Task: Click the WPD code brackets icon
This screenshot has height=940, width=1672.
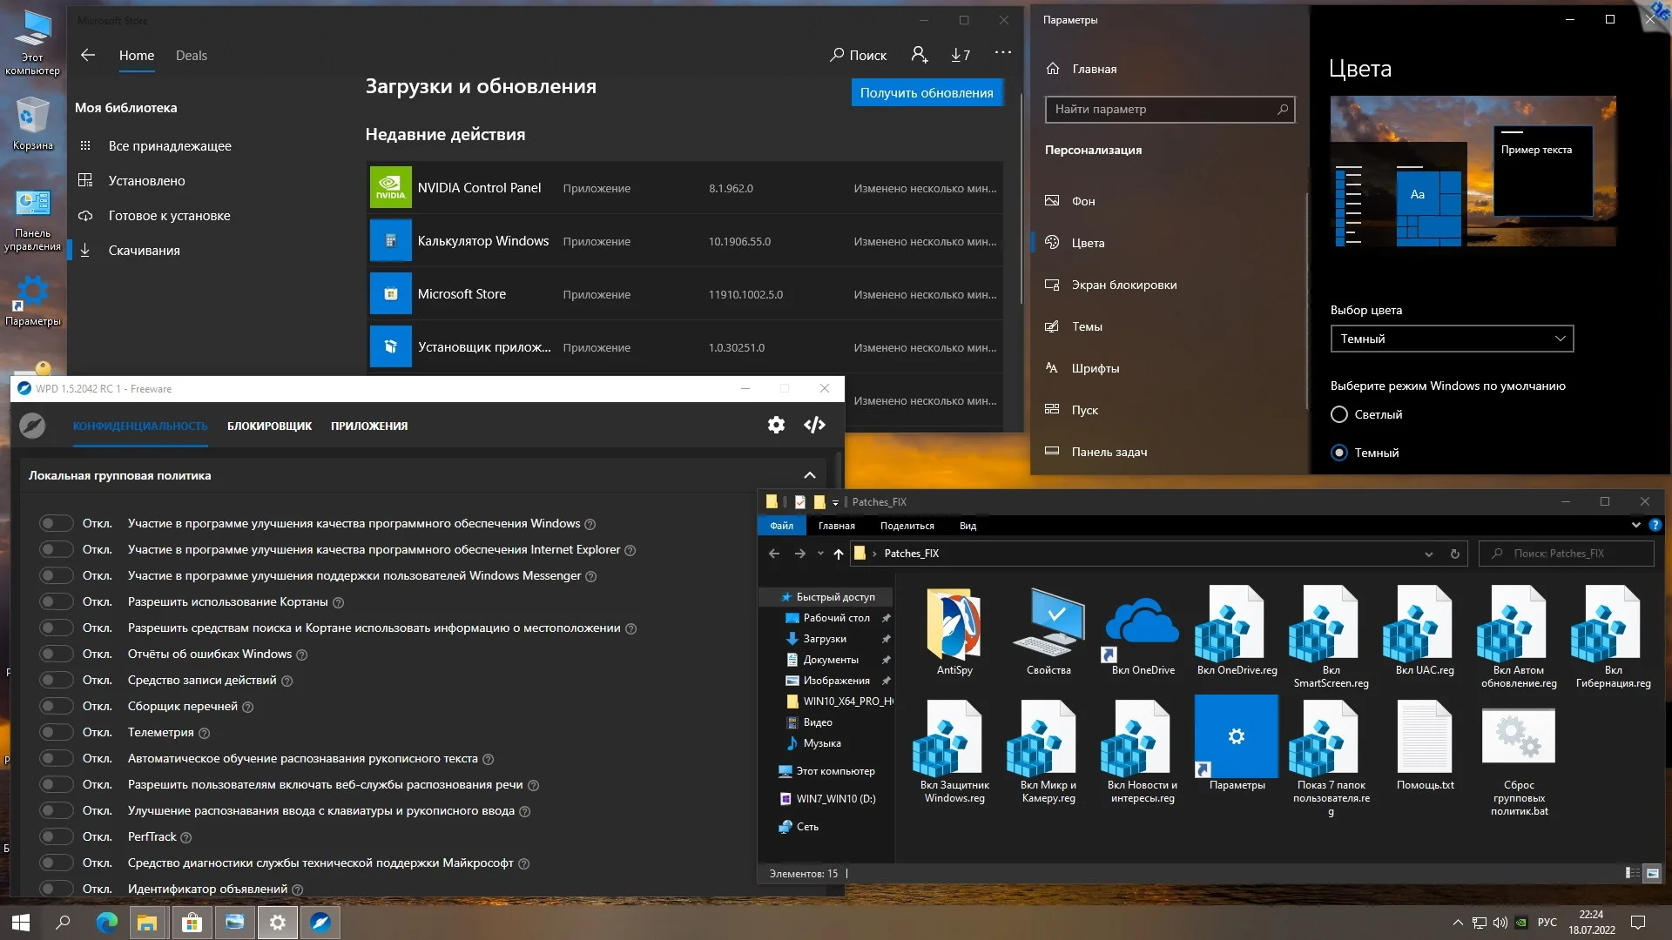Action: [x=814, y=425]
